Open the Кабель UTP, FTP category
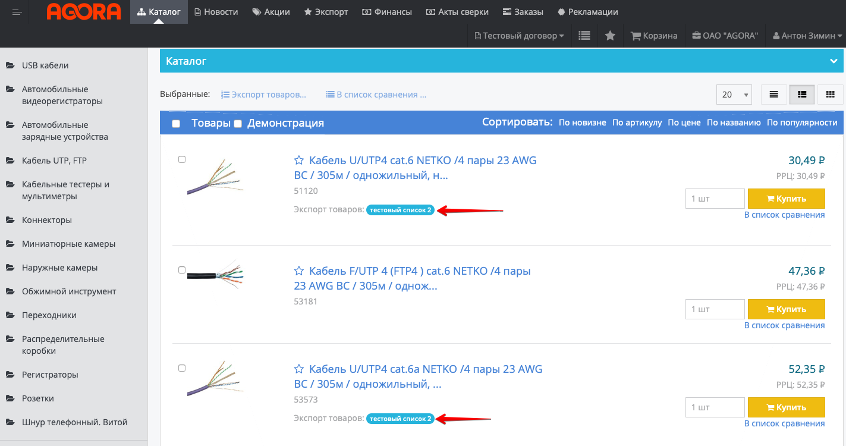This screenshot has width=846, height=446. [x=54, y=161]
